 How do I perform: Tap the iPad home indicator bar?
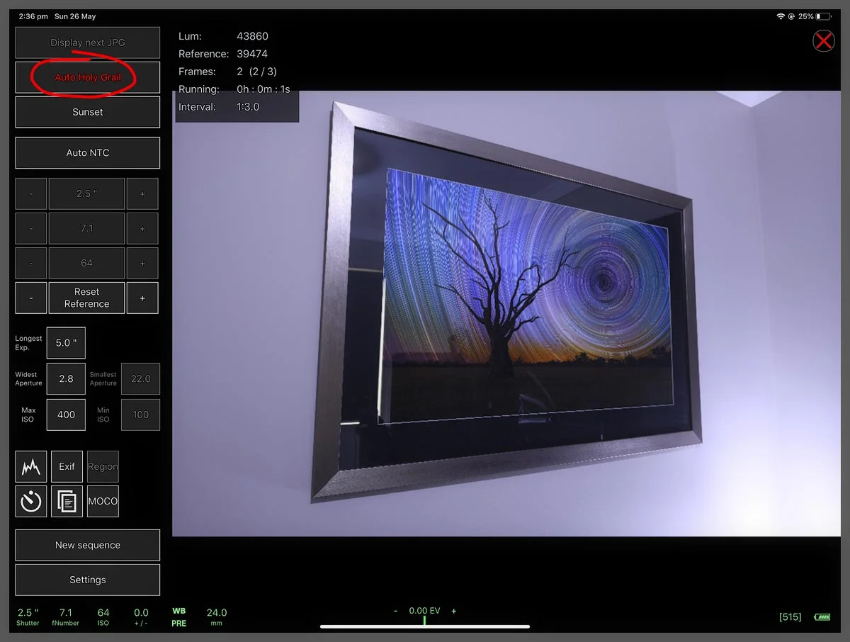[x=425, y=626]
